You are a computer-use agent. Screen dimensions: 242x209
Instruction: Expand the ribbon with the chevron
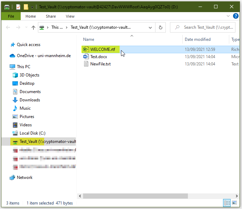tap(228, 16)
